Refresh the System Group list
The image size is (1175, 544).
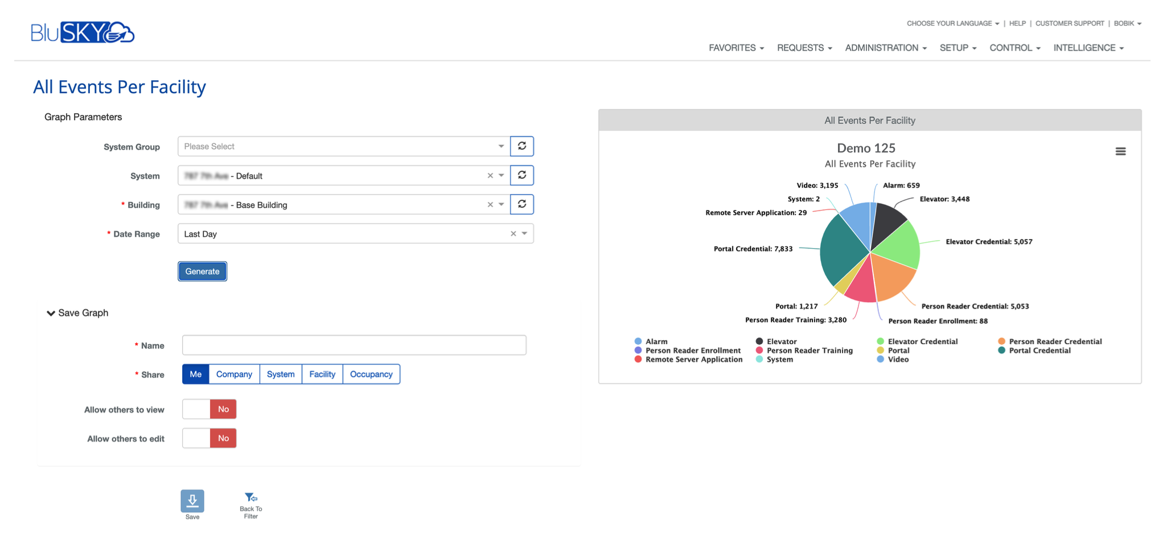coord(521,146)
